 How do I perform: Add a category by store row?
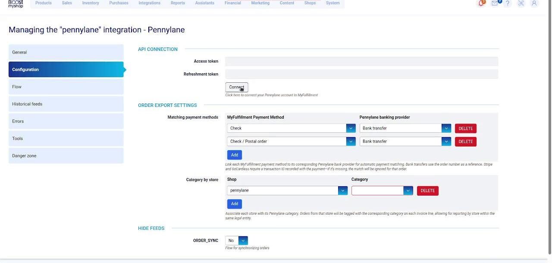[x=235, y=204]
